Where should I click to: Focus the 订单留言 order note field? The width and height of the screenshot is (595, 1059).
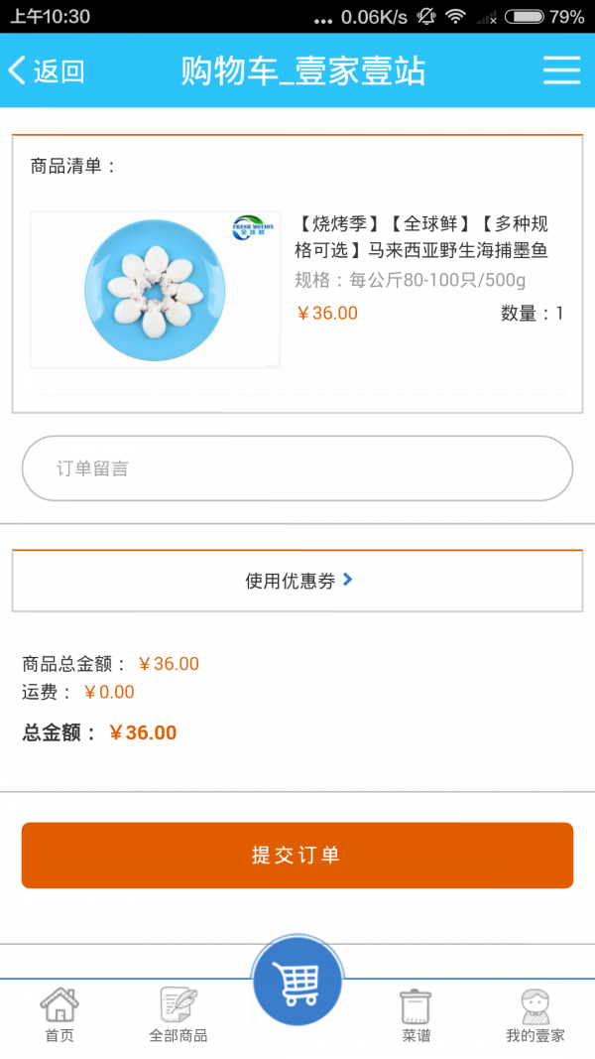[x=297, y=468]
